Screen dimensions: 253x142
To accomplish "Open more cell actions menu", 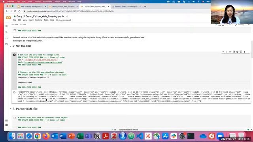I will click(x=248, y=52).
